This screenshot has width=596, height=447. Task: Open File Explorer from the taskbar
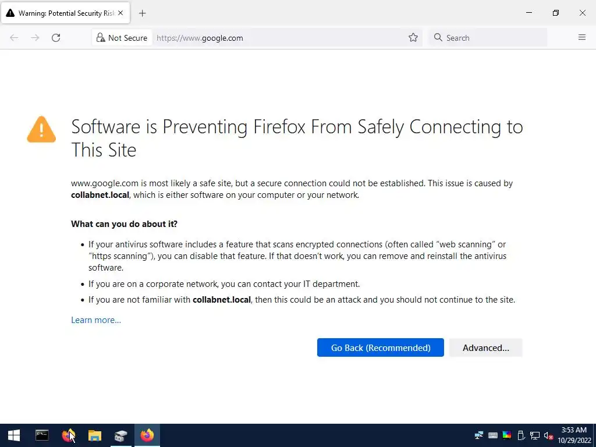pyautogui.click(x=94, y=435)
